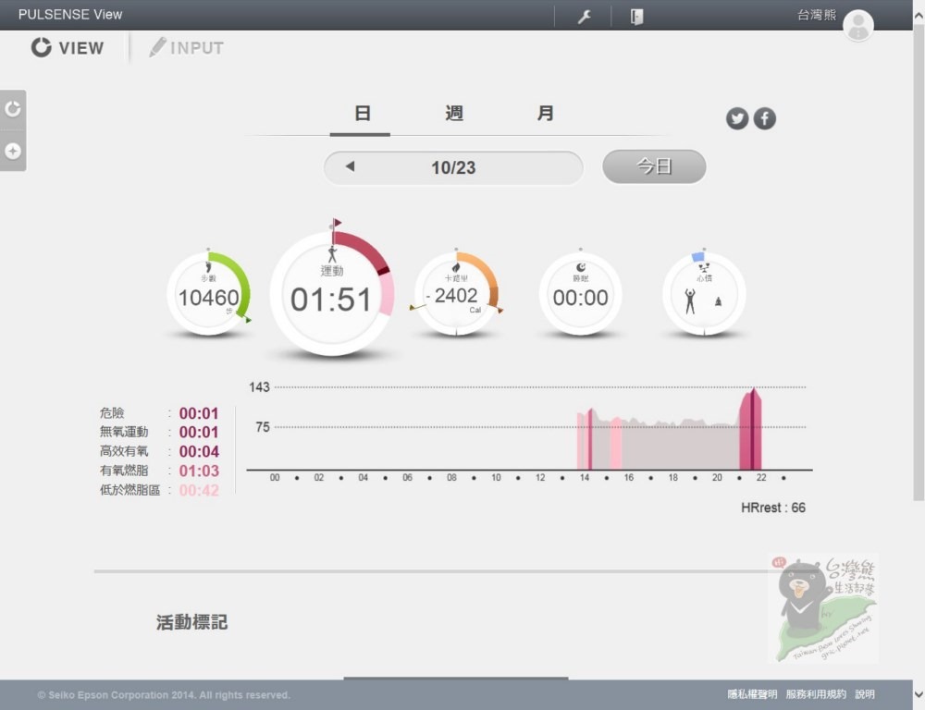
Task: Select the 週 (week) tab
Action: click(x=453, y=113)
